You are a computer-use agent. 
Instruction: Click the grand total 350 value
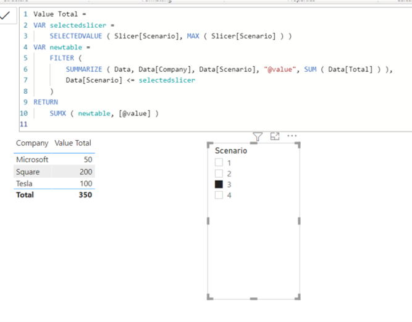[x=85, y=195]
